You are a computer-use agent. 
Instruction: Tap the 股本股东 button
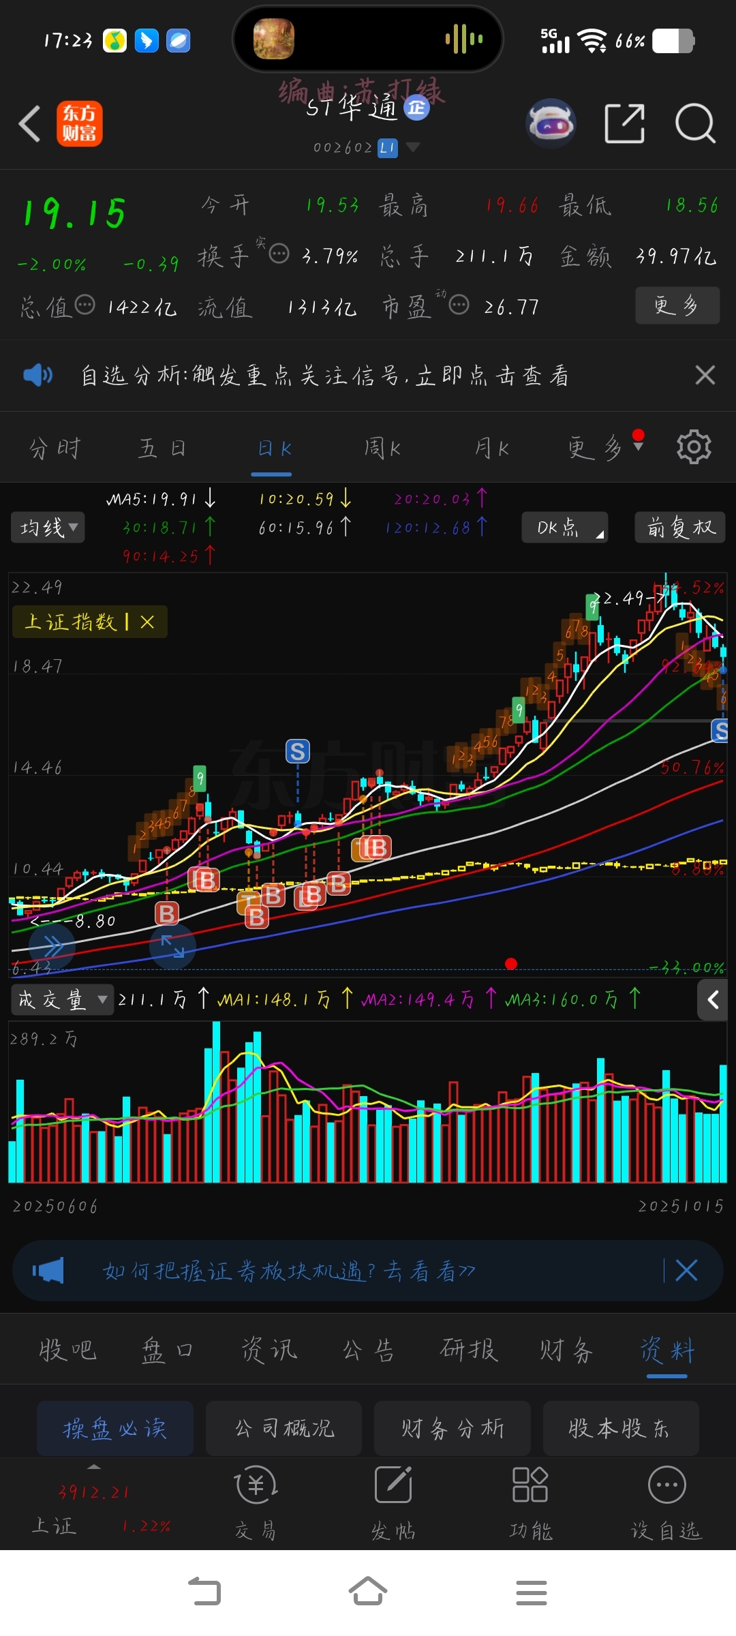pyautogui.click(x=621, y=1427)
